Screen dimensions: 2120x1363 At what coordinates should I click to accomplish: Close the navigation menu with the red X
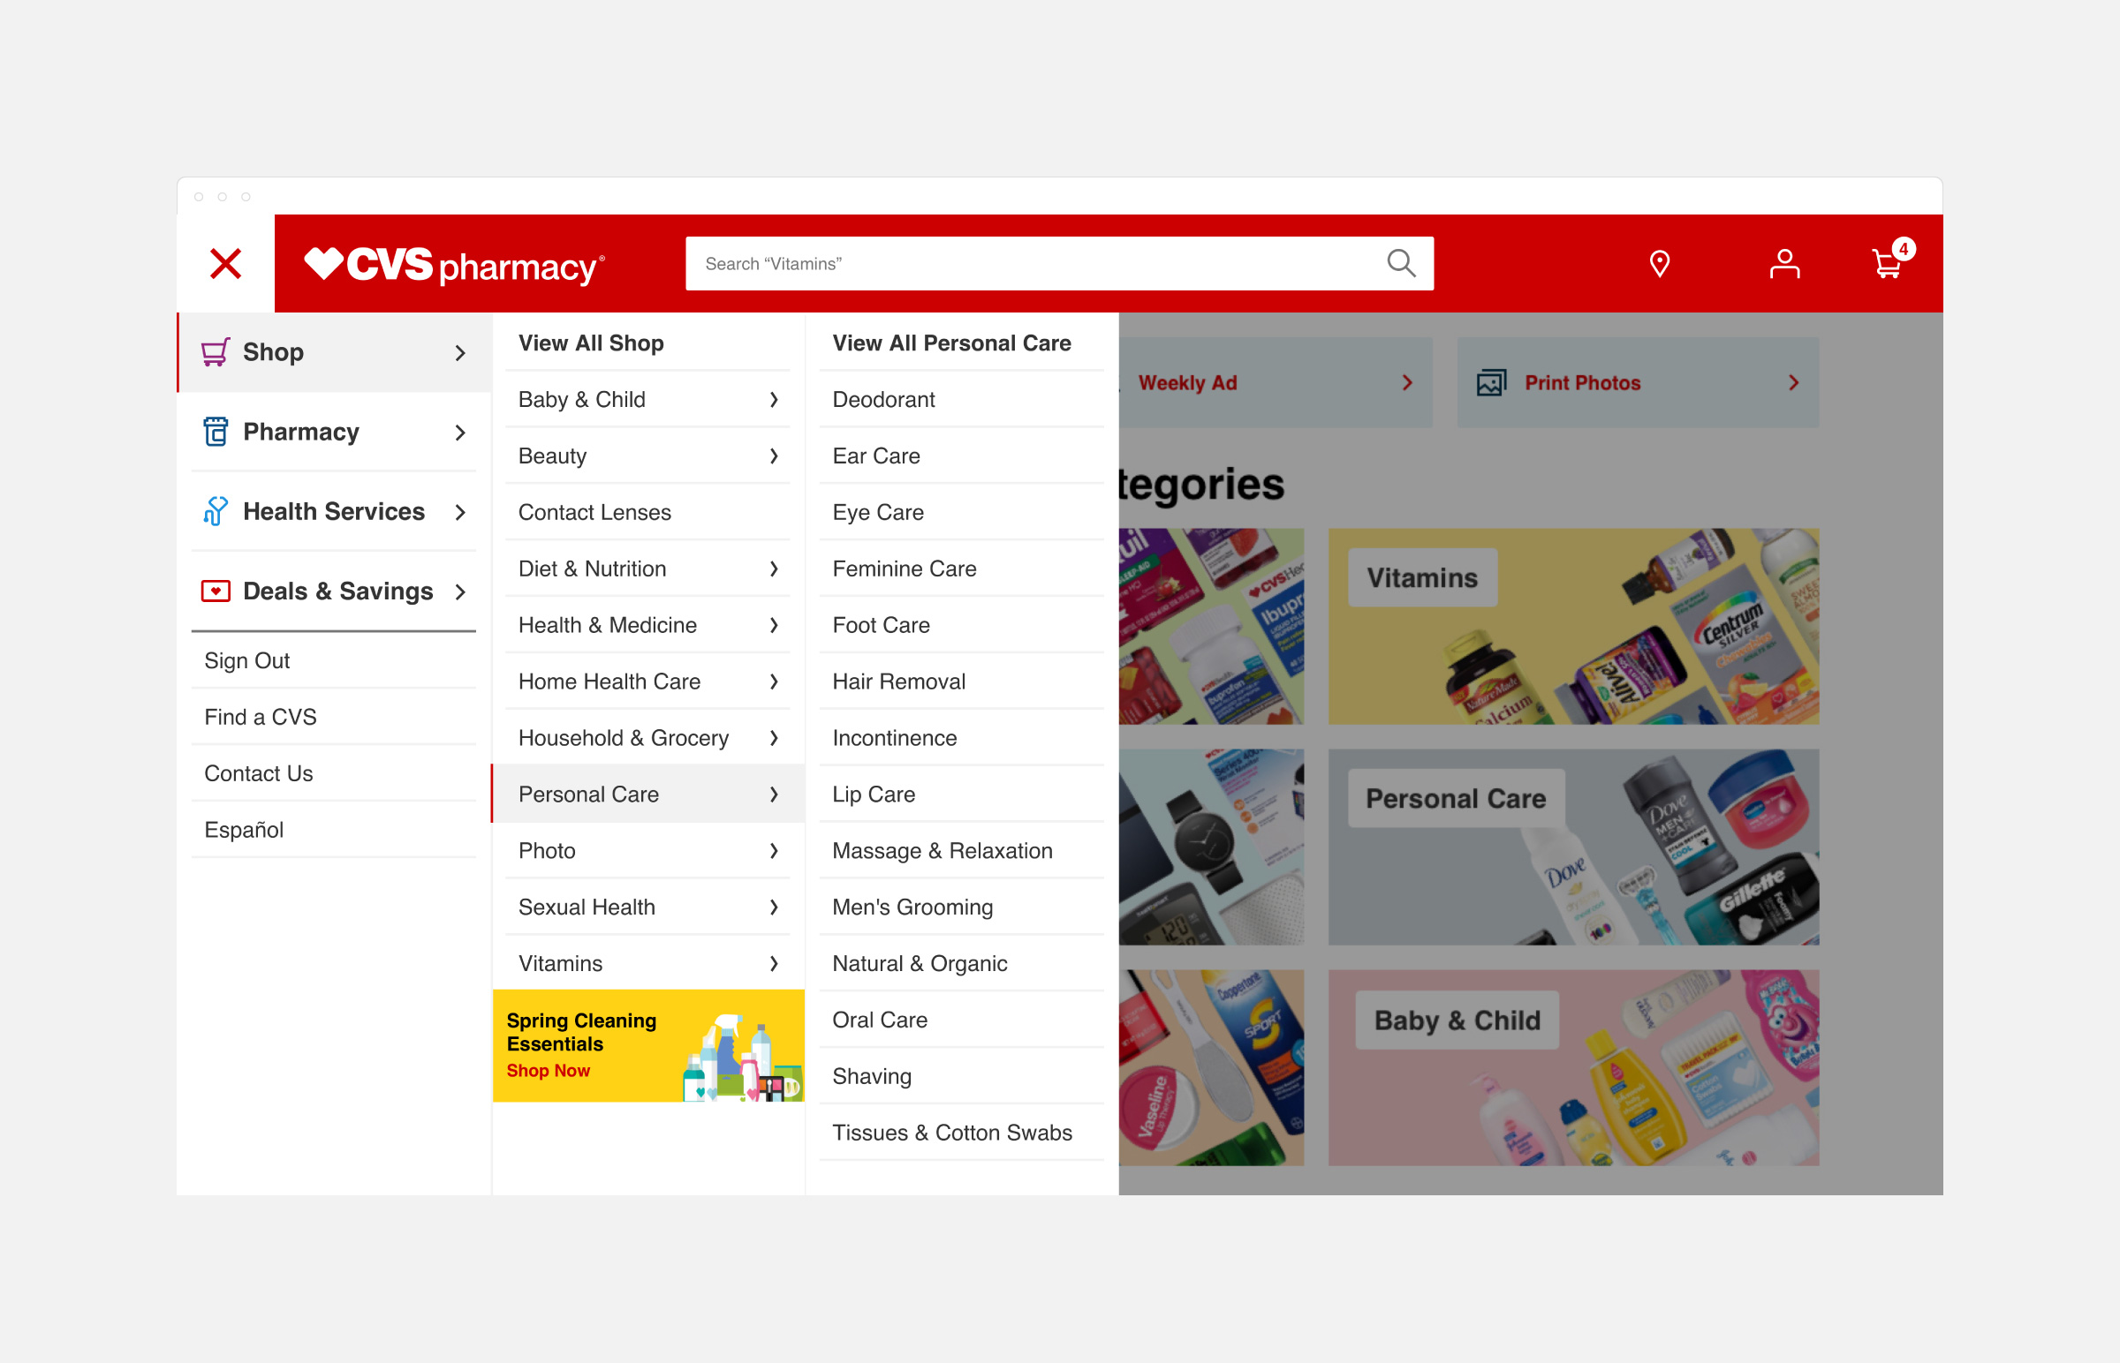point(226,264)
